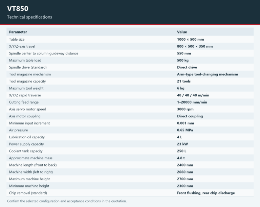
Task: Select the Tool magazine capacity label
Action: (27, 81)
